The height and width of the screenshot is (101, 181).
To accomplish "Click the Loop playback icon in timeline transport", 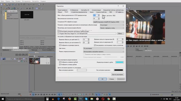I will point(33,95).
